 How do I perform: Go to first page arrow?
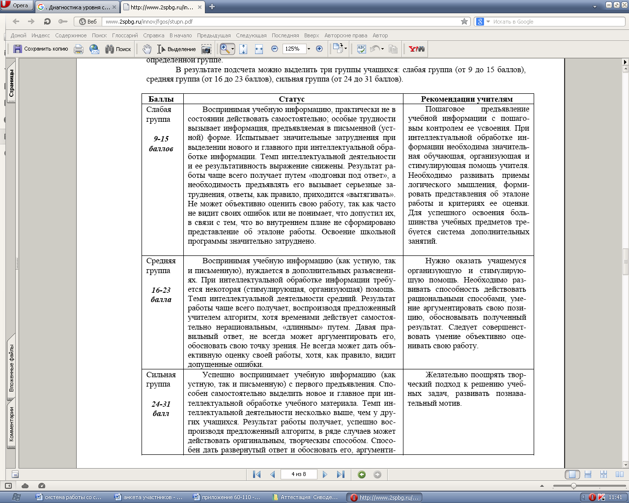point(257,475)
